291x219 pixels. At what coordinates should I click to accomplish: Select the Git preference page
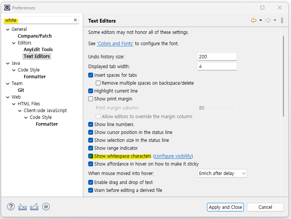pos(21,90)
